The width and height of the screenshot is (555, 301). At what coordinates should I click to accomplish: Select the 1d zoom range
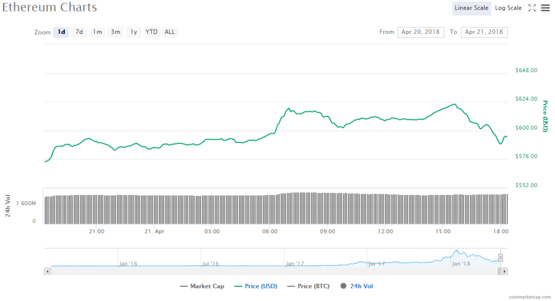coord(61,32)
